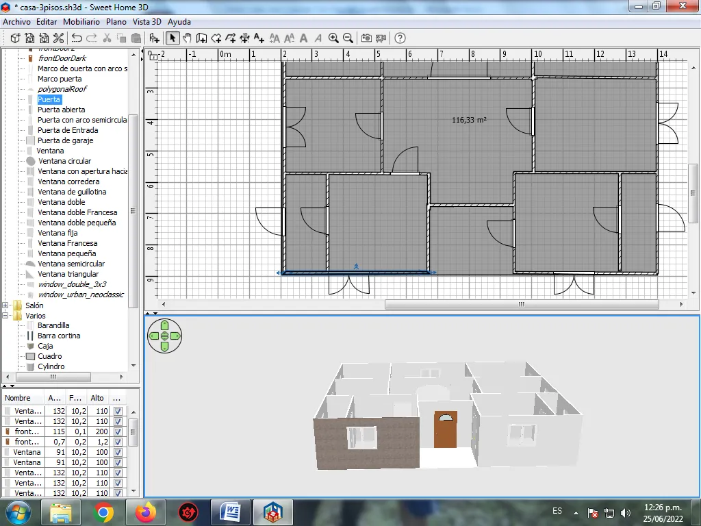The width and height of the screenshot is (701, 526).
Task: Undo the last action
Action: (x=77, y=38)
